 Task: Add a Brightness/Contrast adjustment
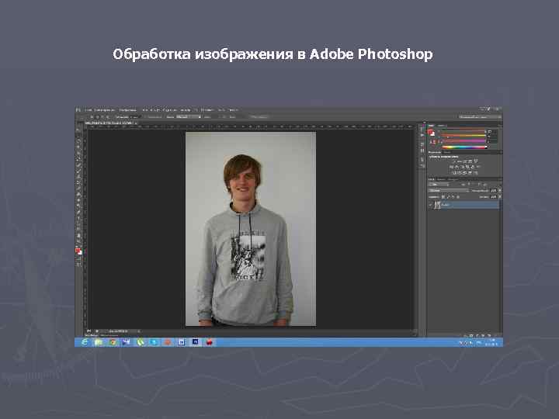[454, 161]
